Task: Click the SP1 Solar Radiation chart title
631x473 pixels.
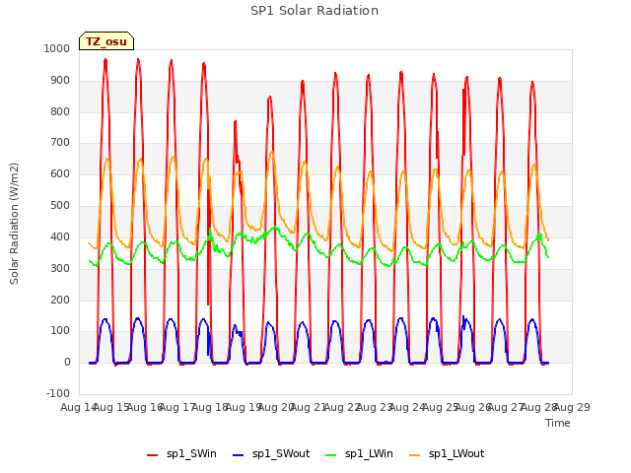Action: click(315, 11)
